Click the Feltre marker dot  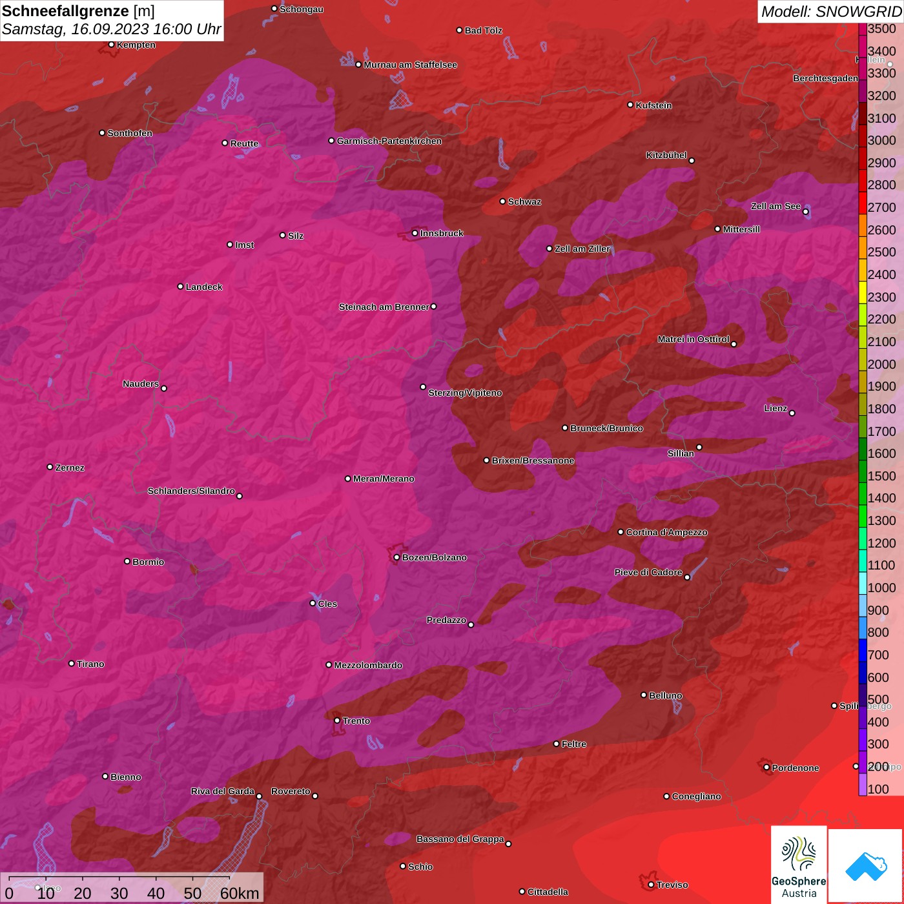coord(557,744)
